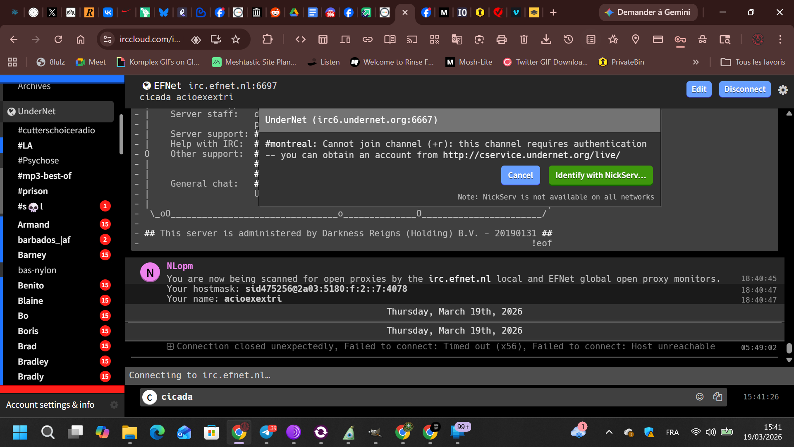Open the Armand conversation
The width and height of the screenshot is (794, 447).
[x=33, y=224]
